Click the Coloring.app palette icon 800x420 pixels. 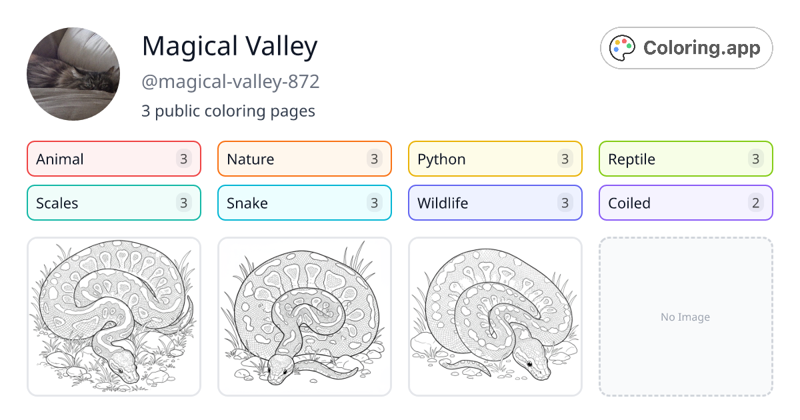point(623,47)
